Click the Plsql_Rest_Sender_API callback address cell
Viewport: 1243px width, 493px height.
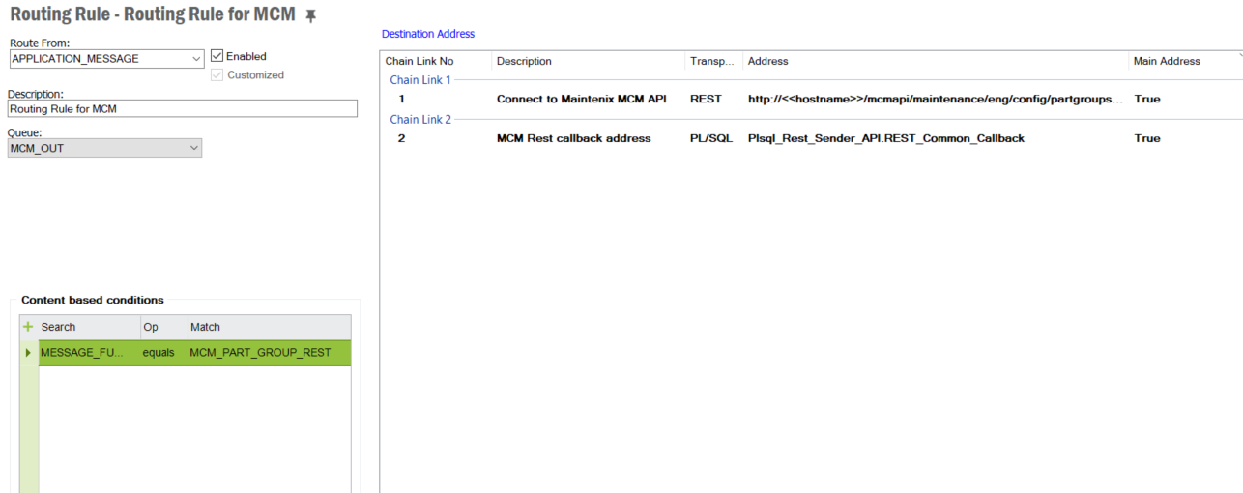(885, 138)
